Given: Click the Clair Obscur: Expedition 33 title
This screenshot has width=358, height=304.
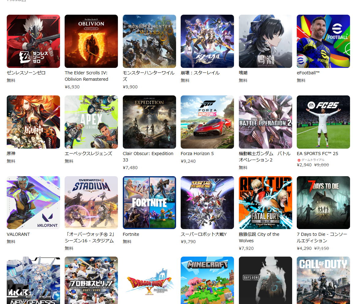Looking at the screenshot, I should pyautogui.click(x=148, y=157).
